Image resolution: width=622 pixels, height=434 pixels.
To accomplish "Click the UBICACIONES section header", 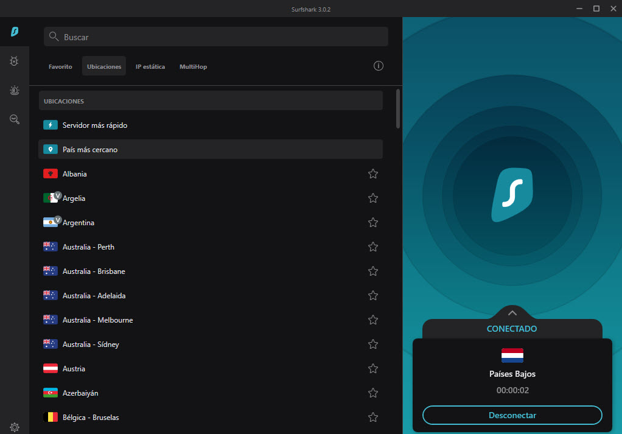I will coord(211,101).
